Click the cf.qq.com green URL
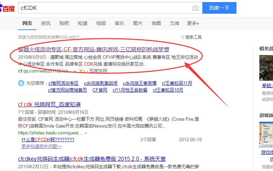273x171 pixels. coord(43,71)
